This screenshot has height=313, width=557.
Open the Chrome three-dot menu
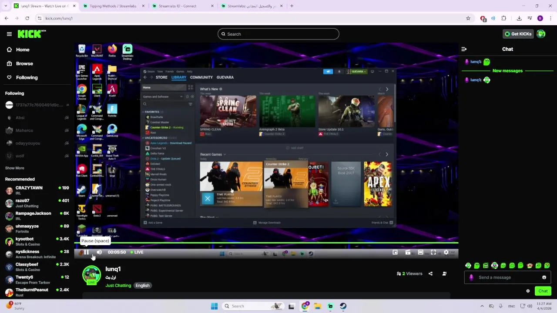point(550,18)
